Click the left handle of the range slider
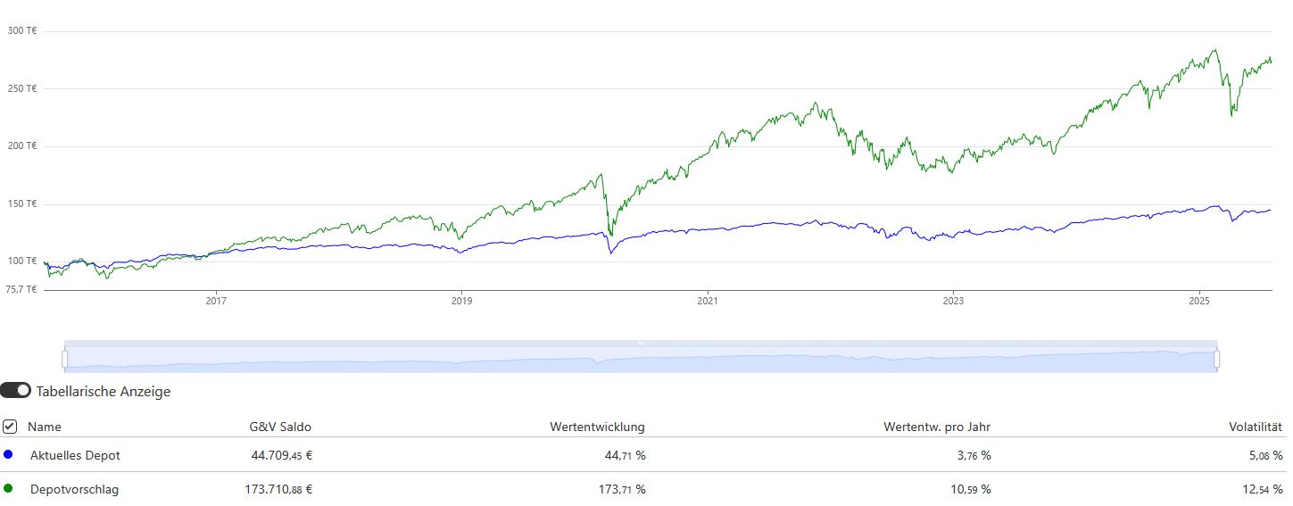Viewport: 1293px width, 506px height. click(64, 359)
